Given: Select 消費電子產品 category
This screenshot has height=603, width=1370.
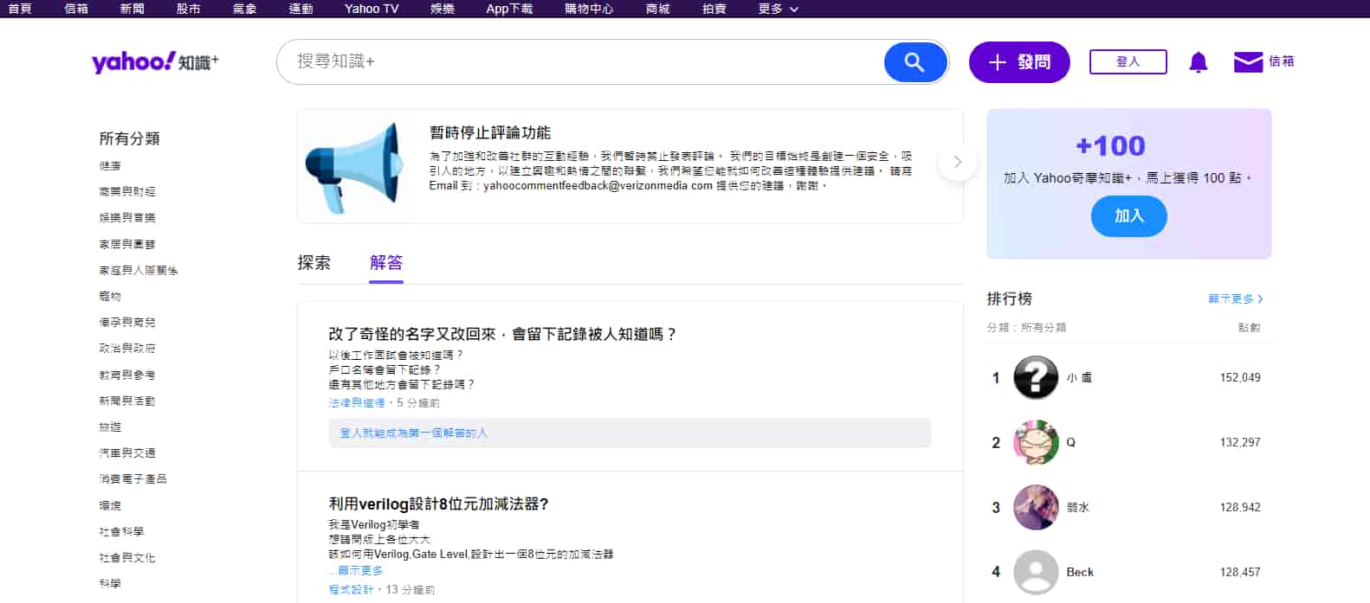Looking at the screenshot, I should [x=133, y=478].
